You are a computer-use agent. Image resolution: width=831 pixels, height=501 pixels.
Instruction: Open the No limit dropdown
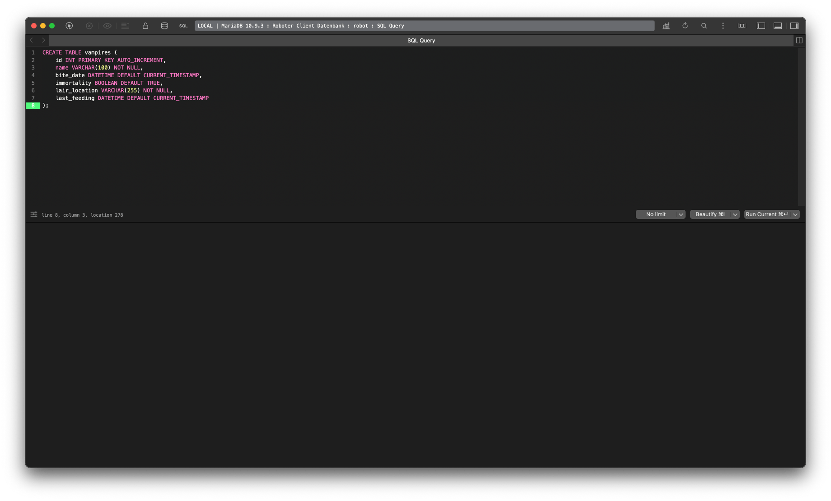[x=660, y=214]
